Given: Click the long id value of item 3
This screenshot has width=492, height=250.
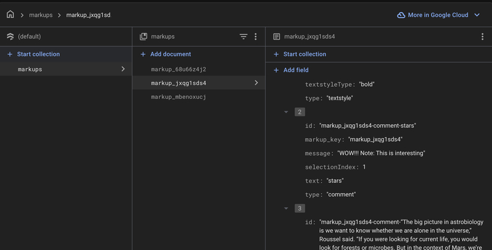Looking at the screenshot, I should (401, 234).
